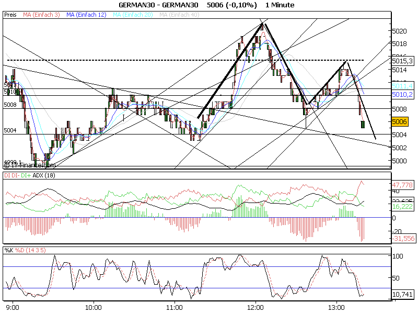Click the DI+ value tag 16,222
The height and width of the screenshot is (314, 418).
[403, 206]
